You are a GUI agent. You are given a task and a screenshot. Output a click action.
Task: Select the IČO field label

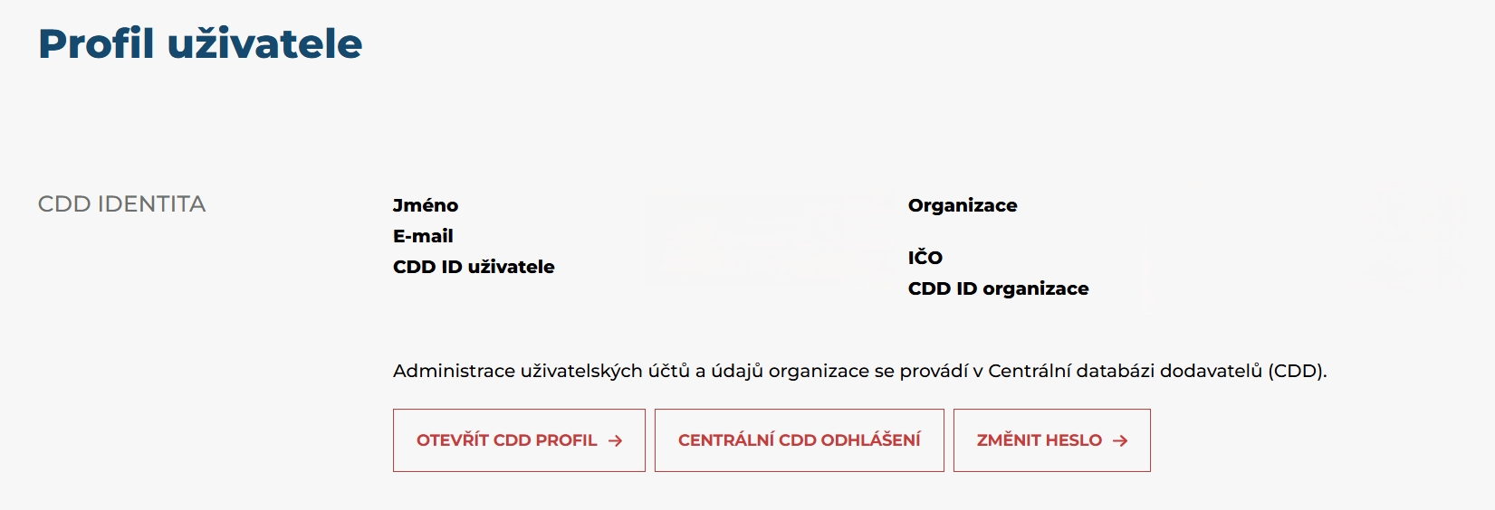pos(925,258)
